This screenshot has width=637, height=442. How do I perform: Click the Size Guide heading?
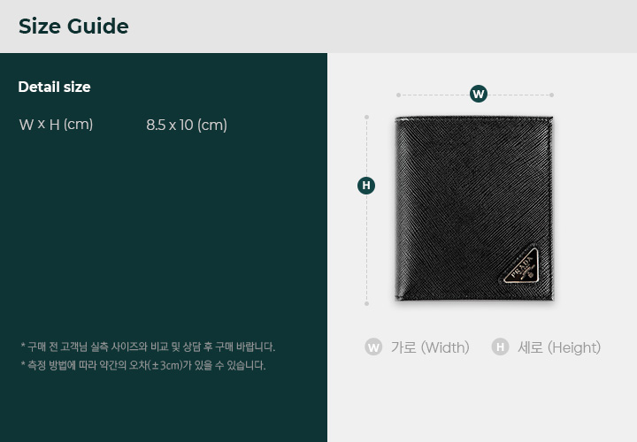[73, 27]
